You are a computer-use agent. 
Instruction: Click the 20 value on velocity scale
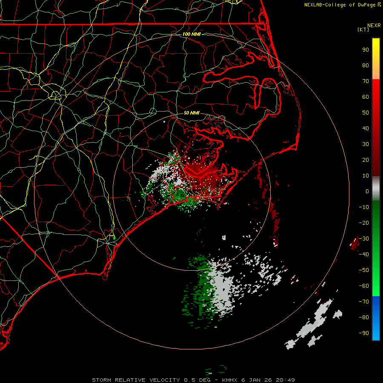click(x=366, y=160)
